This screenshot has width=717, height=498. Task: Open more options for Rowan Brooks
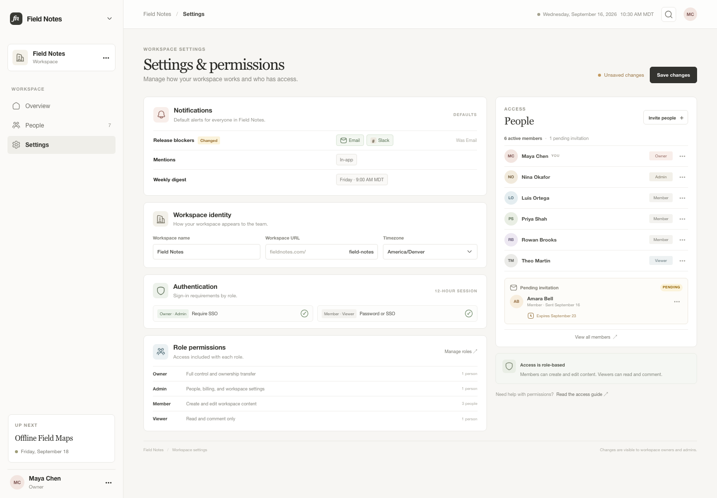pyautogui.click(x=682, y=240)
